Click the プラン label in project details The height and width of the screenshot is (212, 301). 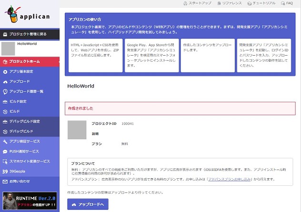click(x=97, y=144)
